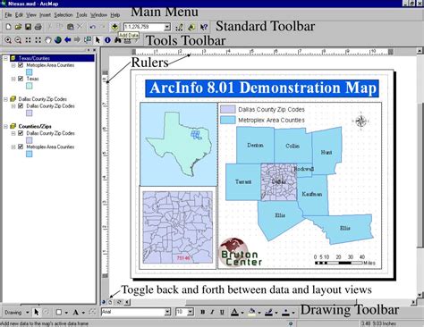The width and height of the screenshot is (424, 327).
Task: Click the Print icon
Action: pos(38,27)
